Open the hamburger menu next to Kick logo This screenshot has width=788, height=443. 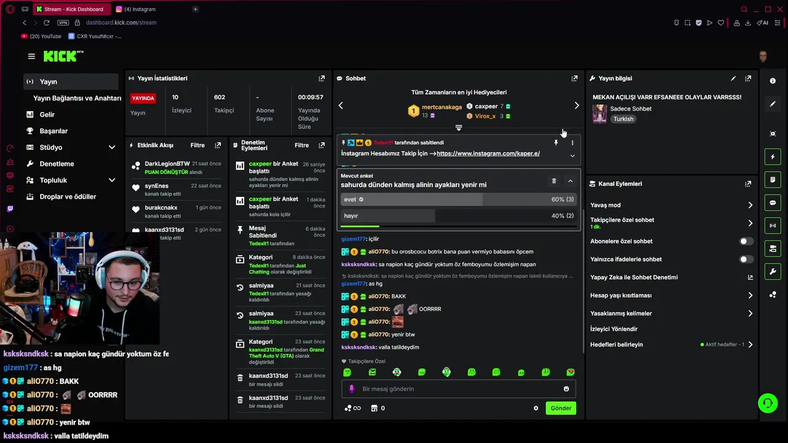[31, 56]
